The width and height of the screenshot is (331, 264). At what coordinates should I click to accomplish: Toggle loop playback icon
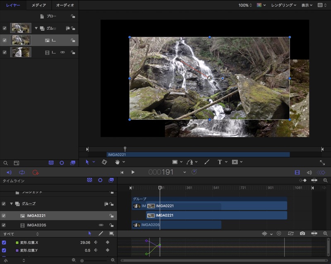(22, 172)
